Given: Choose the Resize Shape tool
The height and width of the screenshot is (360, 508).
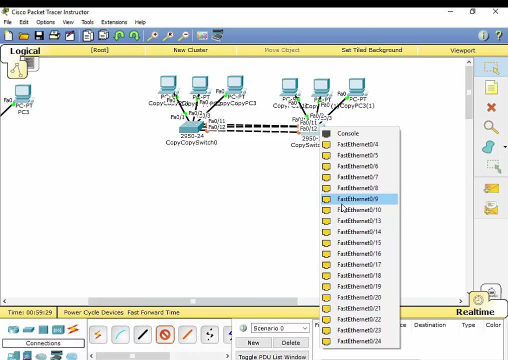Looking at the screenshot, I should point(493,166).
